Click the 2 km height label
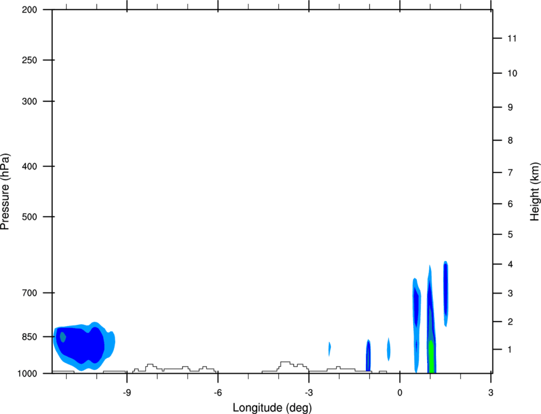Viewport: 541px width, 414px height. [x=510, y=322]
